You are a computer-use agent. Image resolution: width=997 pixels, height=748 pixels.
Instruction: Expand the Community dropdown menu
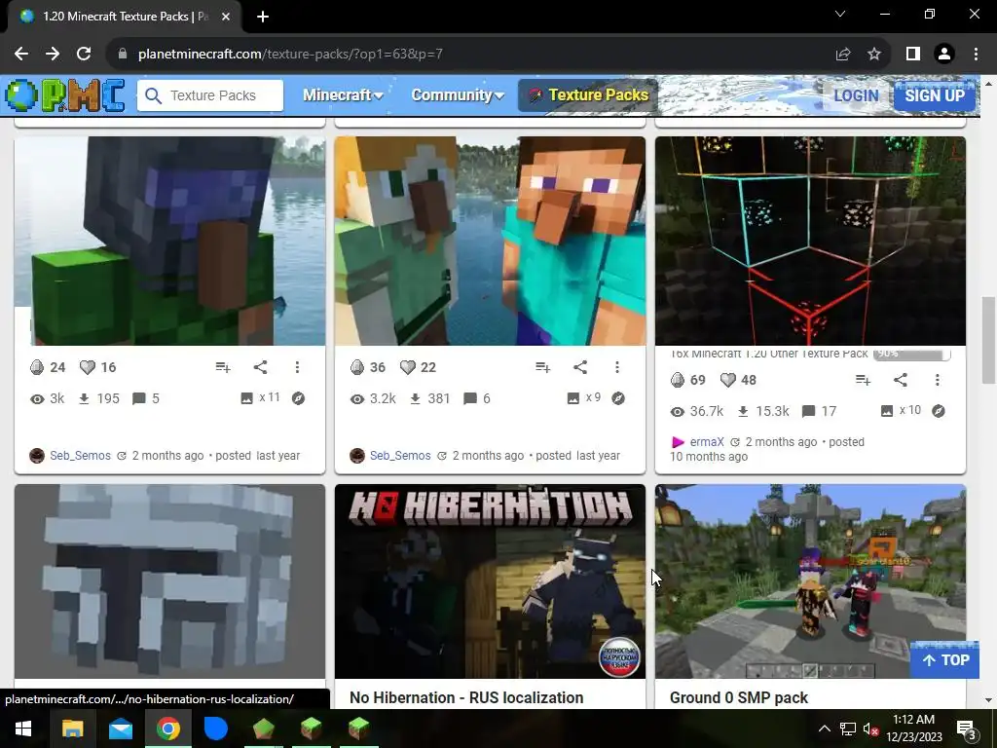coord(458,95)
